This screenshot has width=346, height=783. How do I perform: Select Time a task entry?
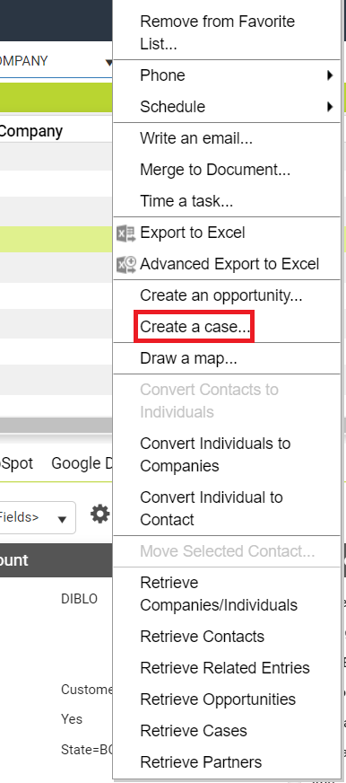click(186, 201)
